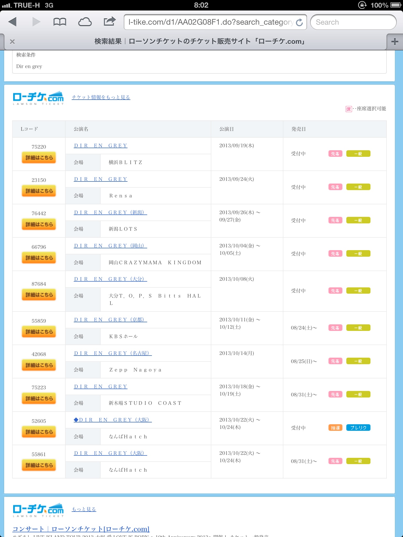
Task: Click the yellow 一般 badge in the 75220 row
Action: 358,154
